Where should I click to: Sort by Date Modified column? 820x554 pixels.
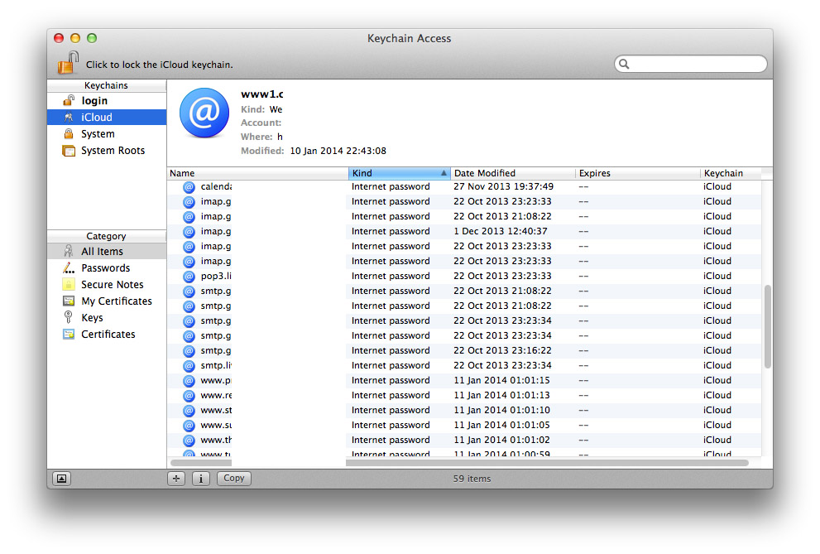pyautogui.click(x=512, y=173)
